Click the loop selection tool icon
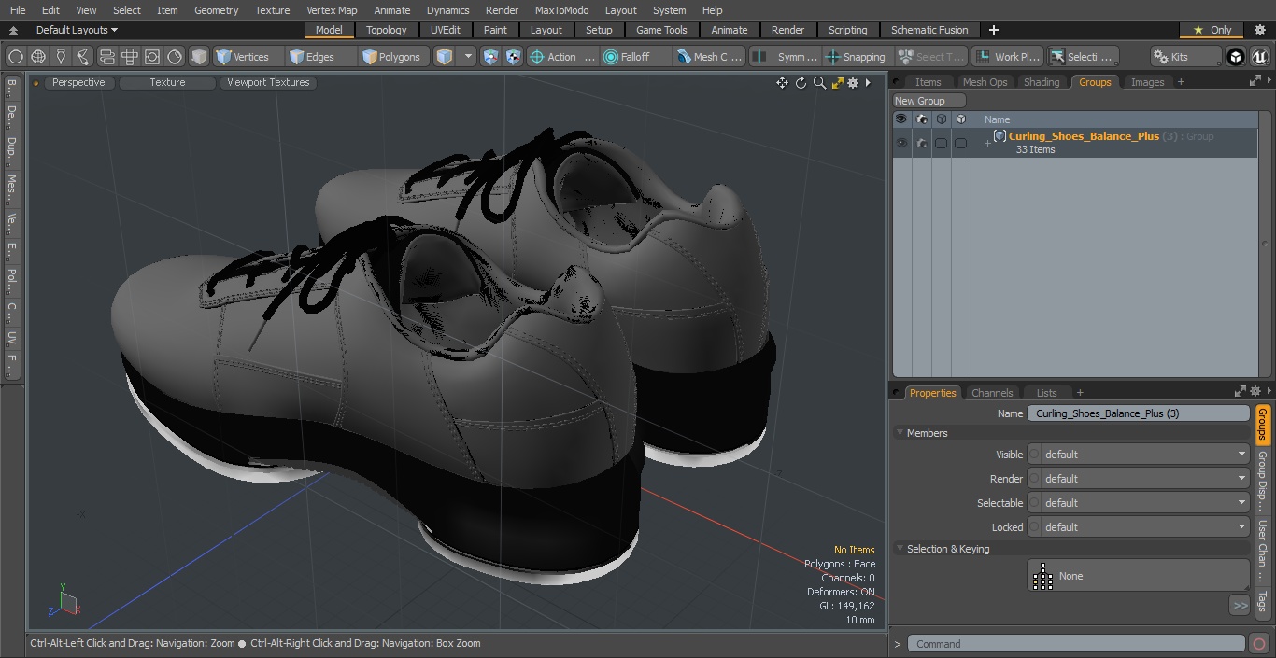Screen dimensions: 1276x658 (x=106, y=57)
